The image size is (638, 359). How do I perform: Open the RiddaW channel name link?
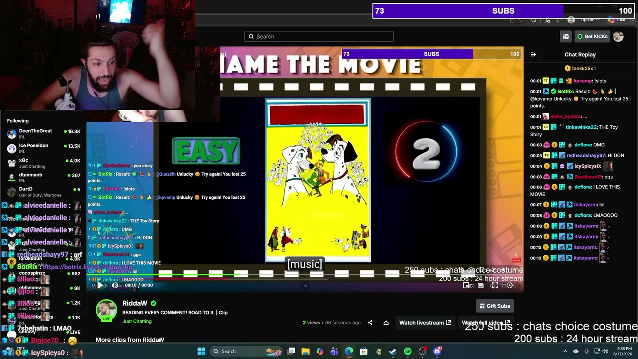pyautogui.click(x=135, y=303)
